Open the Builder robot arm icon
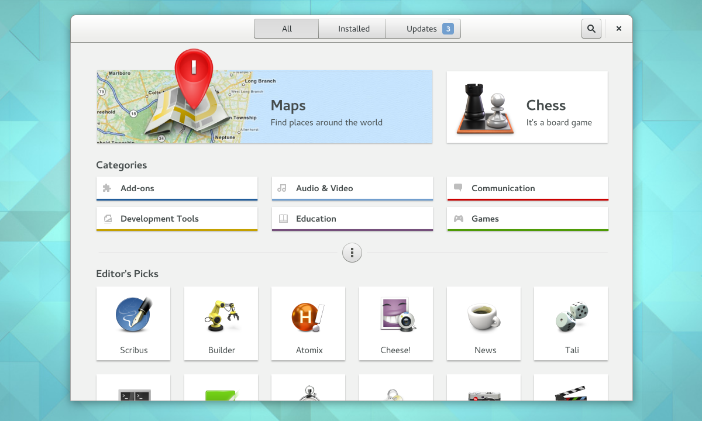 [222, 316]
